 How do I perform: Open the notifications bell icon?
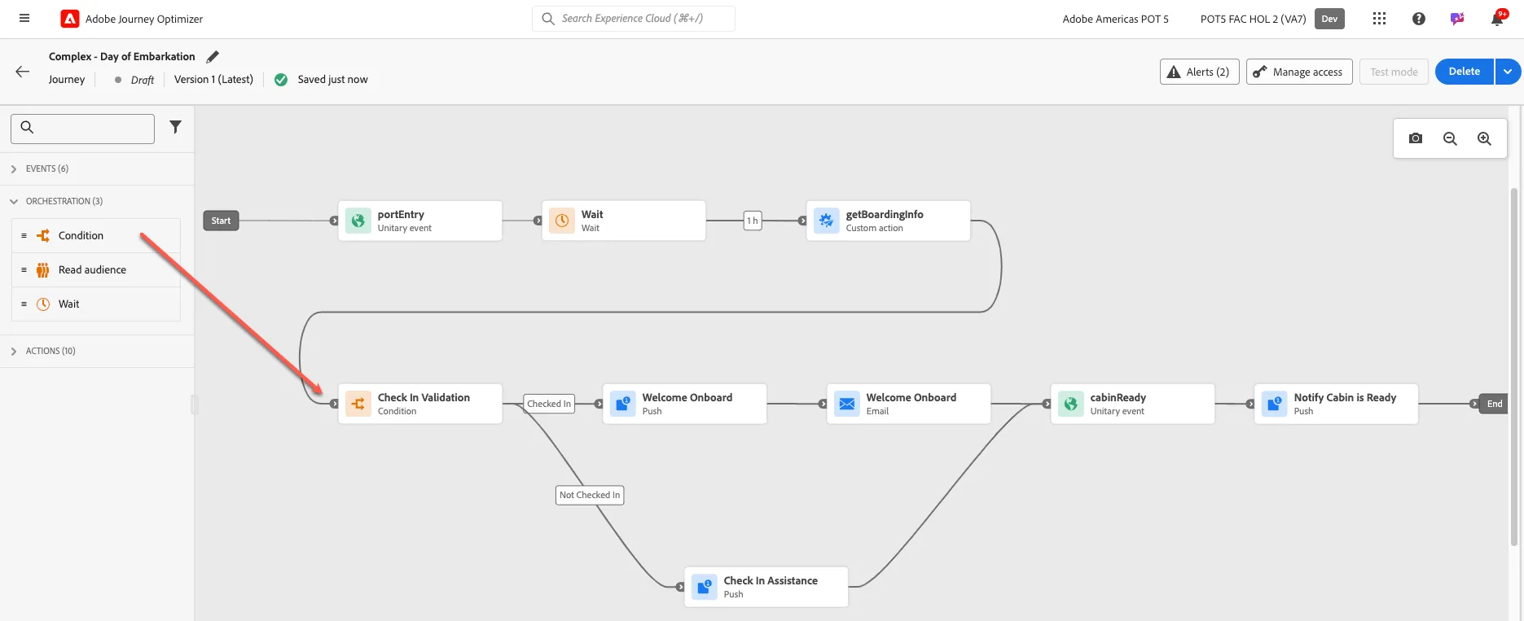point(1497,19)
